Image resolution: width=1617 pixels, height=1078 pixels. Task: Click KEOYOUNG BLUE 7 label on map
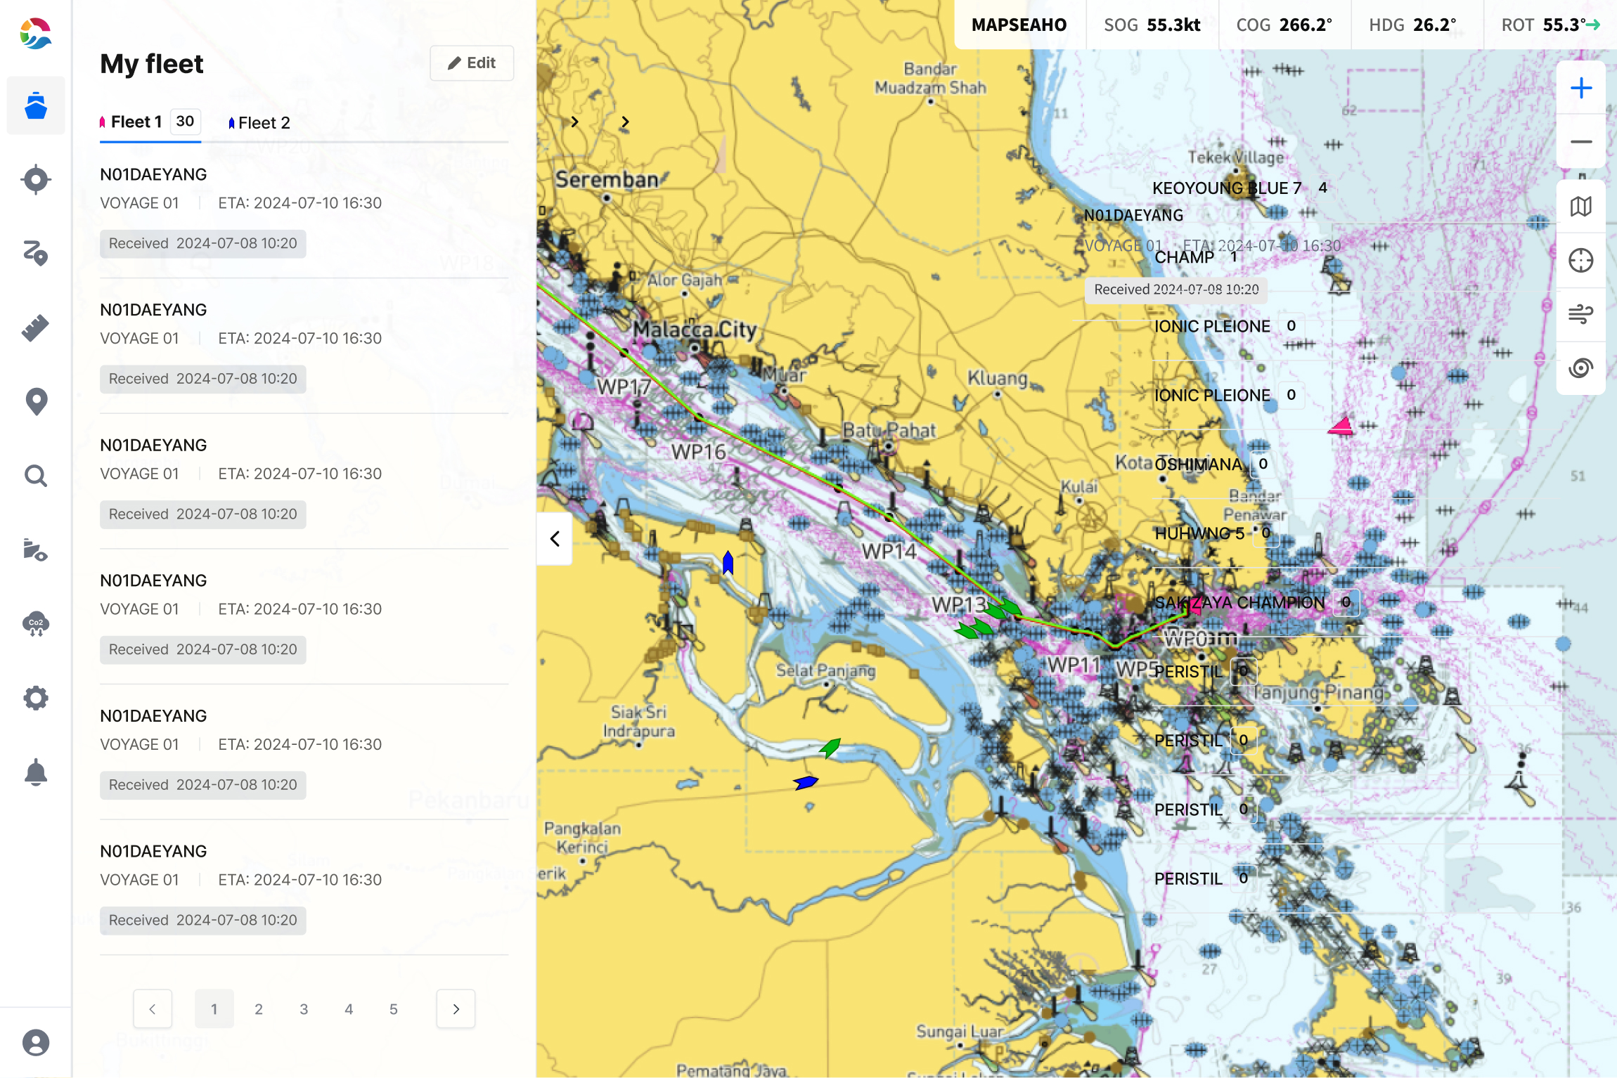pos(1227,188)
